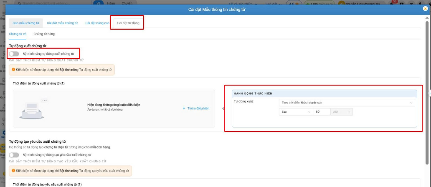Toggle on Tự động tạo yêu cầu xuất chứng từ
431x187 pixels.
tap(14, 155)
